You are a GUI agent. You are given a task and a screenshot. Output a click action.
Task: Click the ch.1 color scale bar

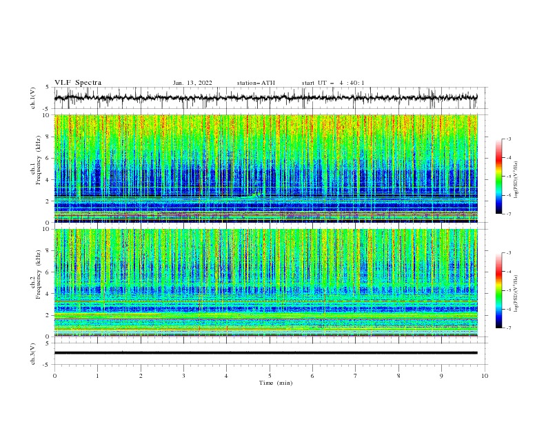coord(499,177)
